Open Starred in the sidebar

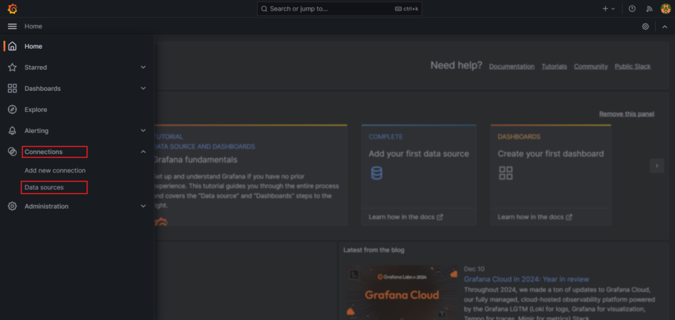[x=36, y=67]
